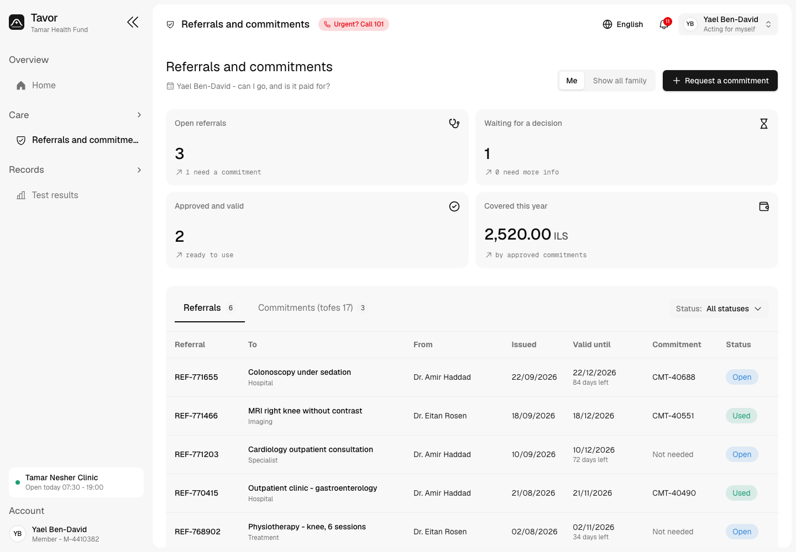Click the hourglass icon on Waiting for a decision

[x=764, y=124]
